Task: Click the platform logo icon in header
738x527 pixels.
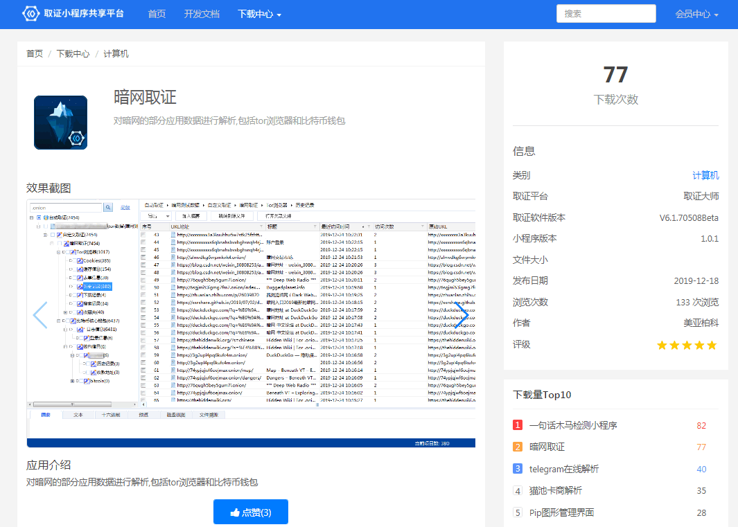Action: (x=30, y=14)
